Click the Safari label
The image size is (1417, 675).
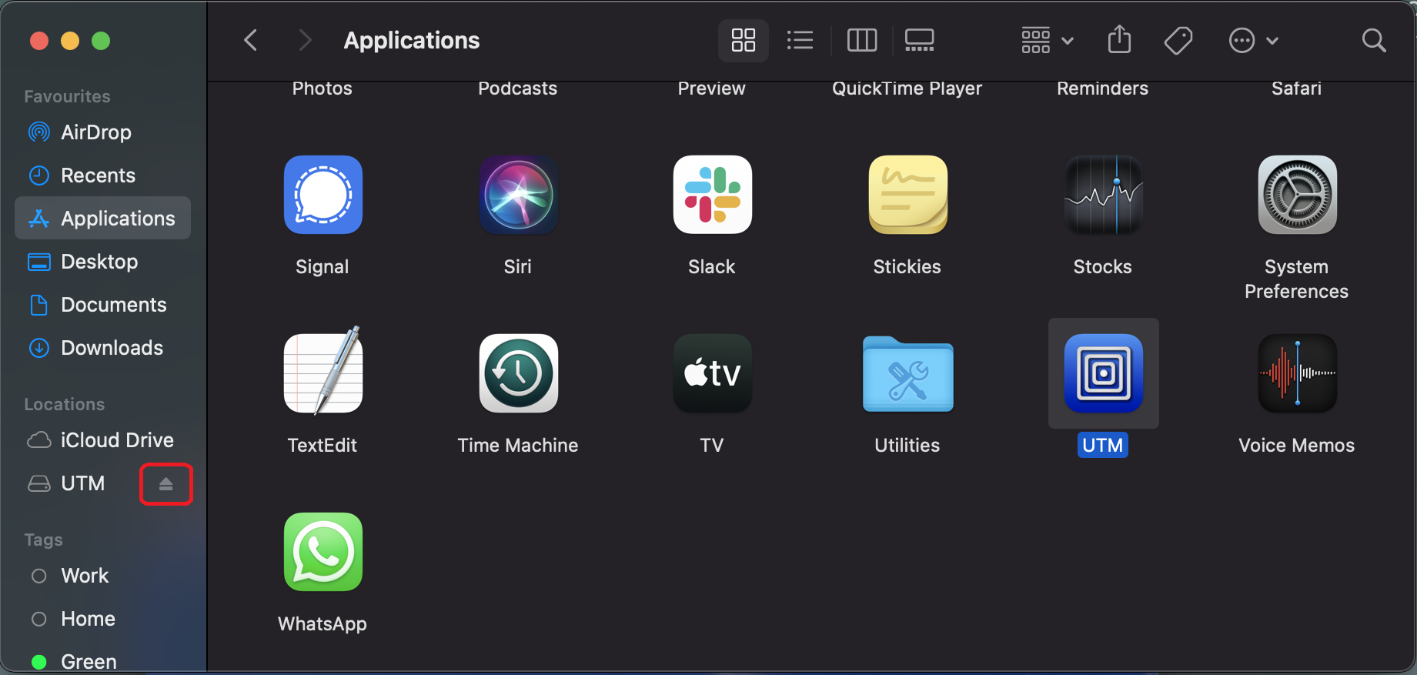[1297, 89]
